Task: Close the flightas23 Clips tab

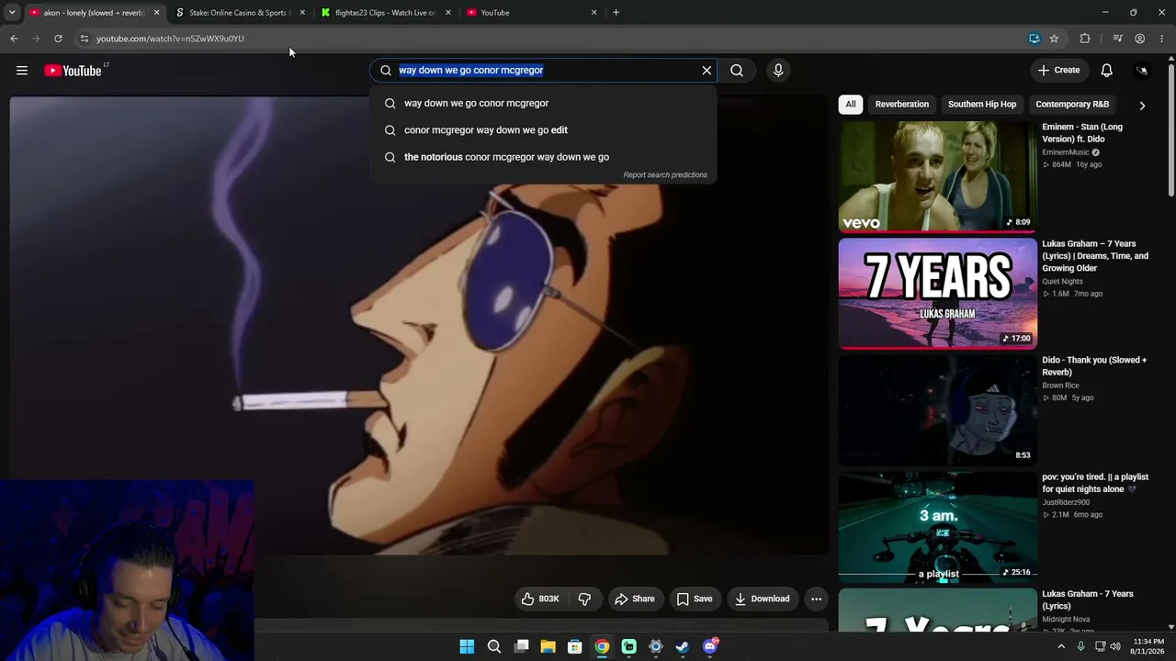Action: (x=448, y=13)
